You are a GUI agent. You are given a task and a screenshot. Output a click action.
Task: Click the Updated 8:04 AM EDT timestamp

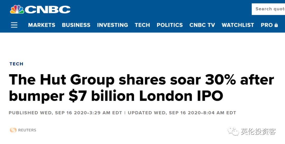(182, 113)
